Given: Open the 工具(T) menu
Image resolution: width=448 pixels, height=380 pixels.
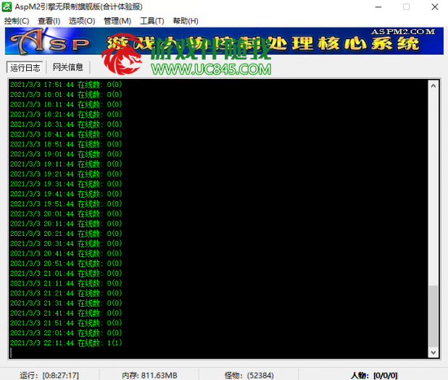Looking at the screenshot, I should pyautogui.click(x=152, y=21).
